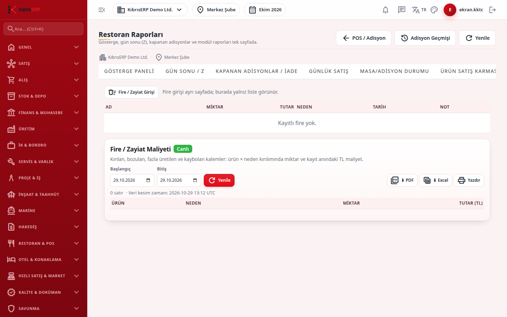Open the KıbrısERP Demo Ltd. company dropdown

click(150, 10)
